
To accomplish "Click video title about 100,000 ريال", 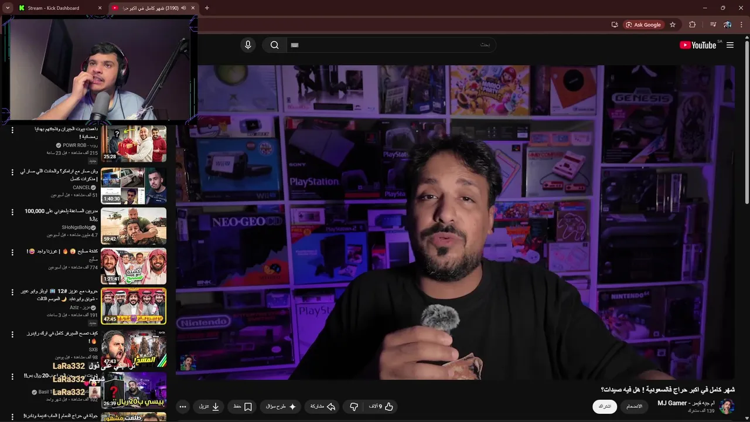I will (61, 215).
